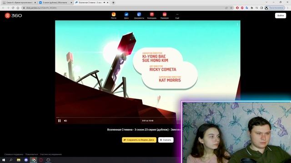Go back in browser history
Viewport: 291px width, 163px height.
[3, 8]
